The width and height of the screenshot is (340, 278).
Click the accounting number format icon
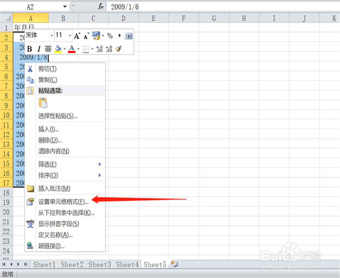(x=96, y=36)
